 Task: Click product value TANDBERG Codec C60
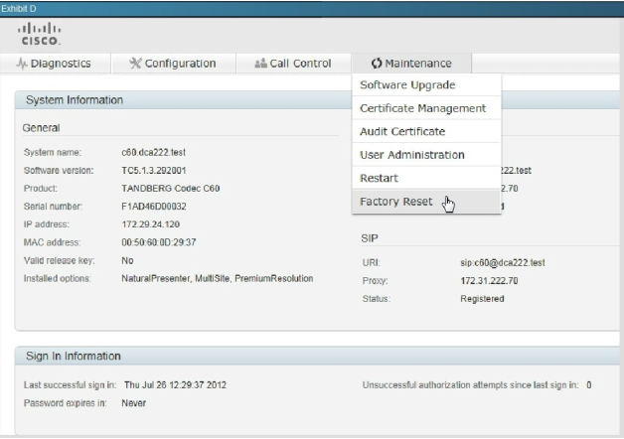point(171,189)
